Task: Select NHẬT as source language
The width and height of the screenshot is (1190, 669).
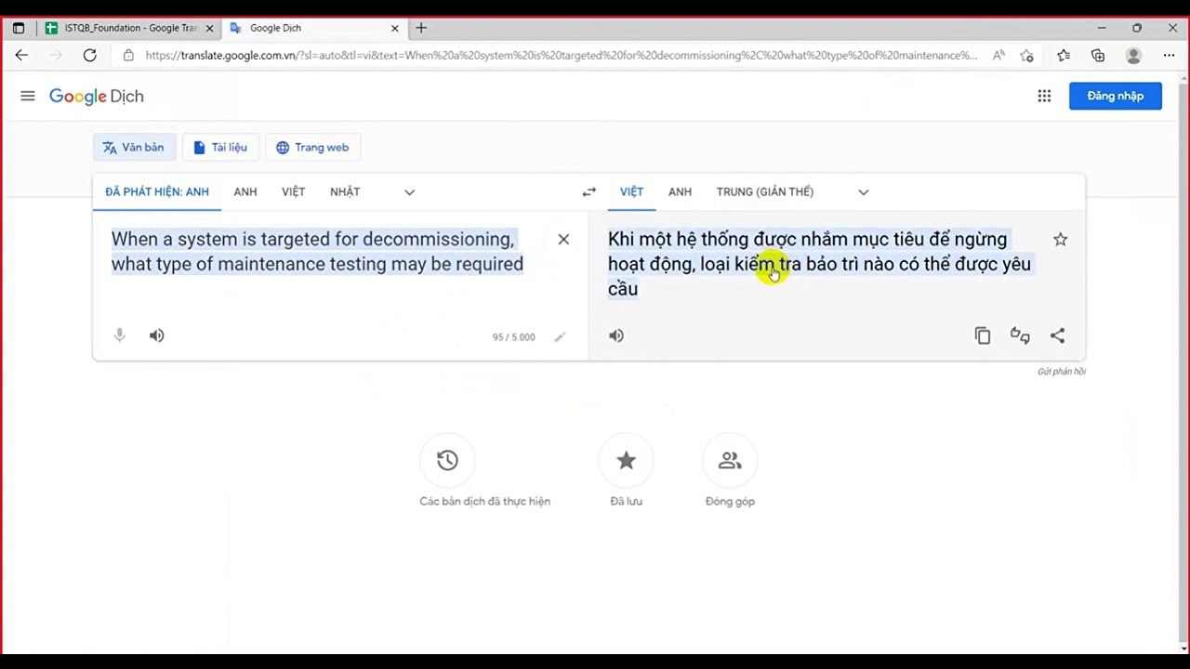Action: point(345,192)
